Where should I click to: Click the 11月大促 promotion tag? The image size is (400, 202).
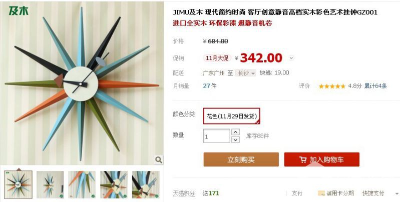click(x=217, y=58)
